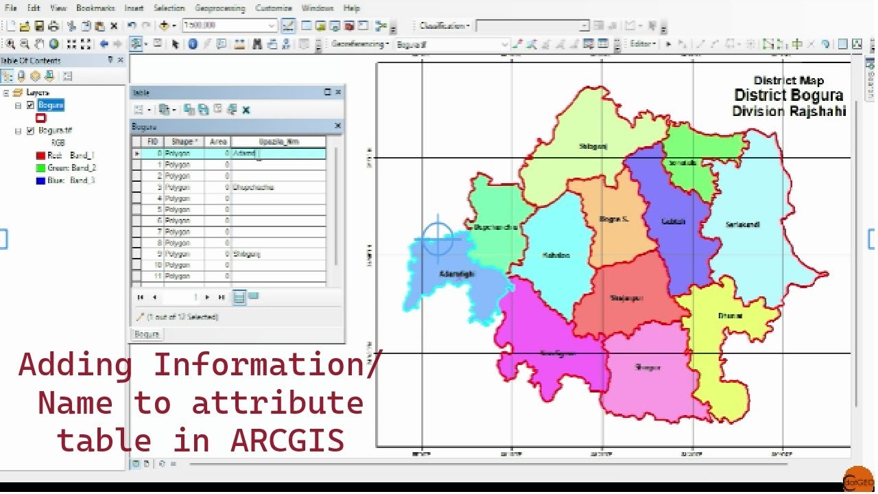List By Drawing Order in contents
Image resolution: width=878 pixels, height=494 pixels.
point(8,76)
